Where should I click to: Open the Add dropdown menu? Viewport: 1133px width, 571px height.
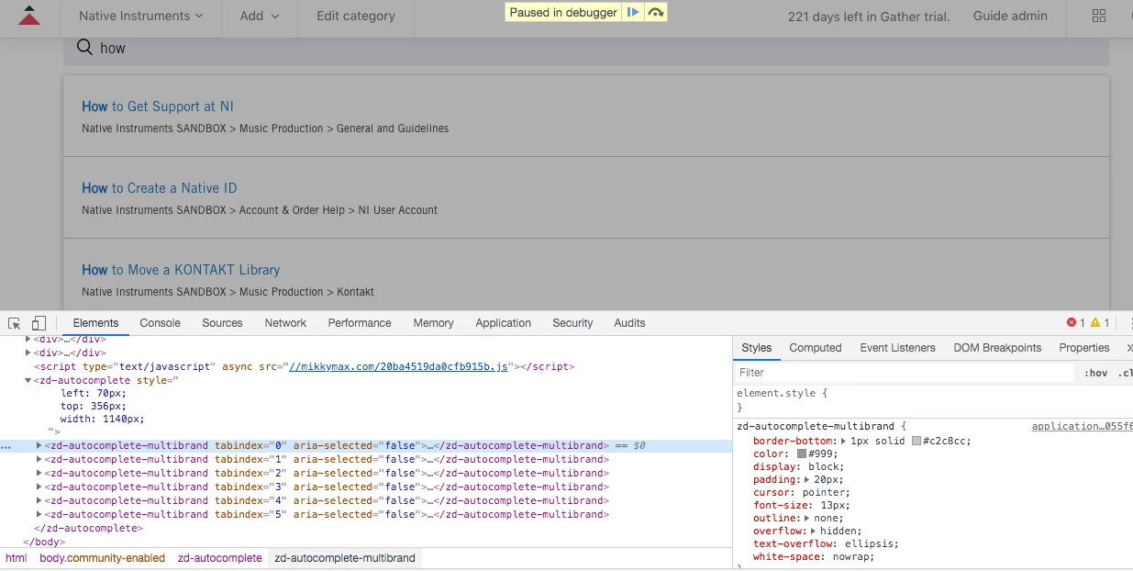tap(260, 16)
